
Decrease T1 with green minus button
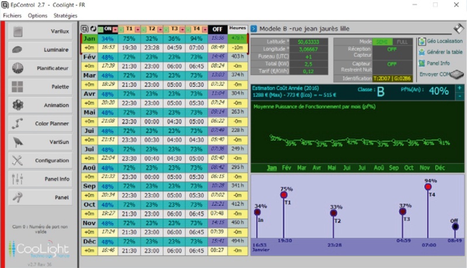coord(121,29)
